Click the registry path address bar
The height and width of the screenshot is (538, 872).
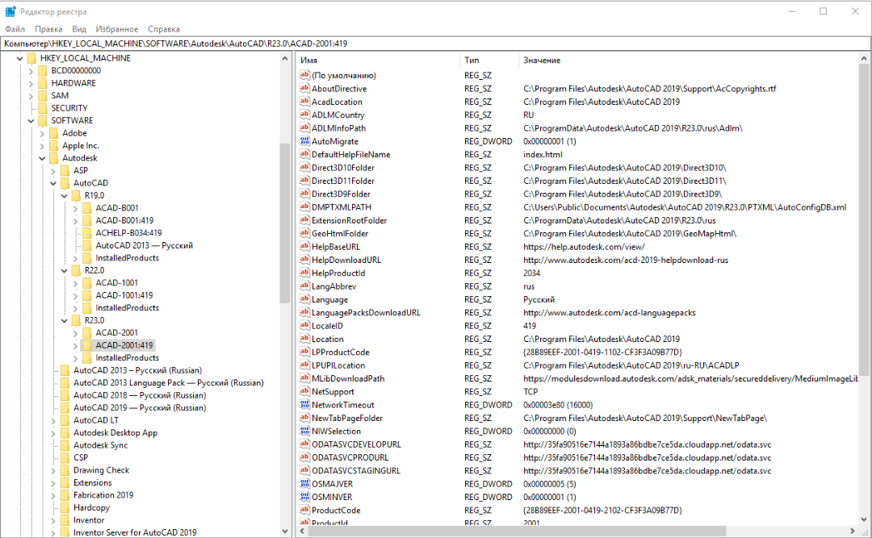tap(436, 44)
